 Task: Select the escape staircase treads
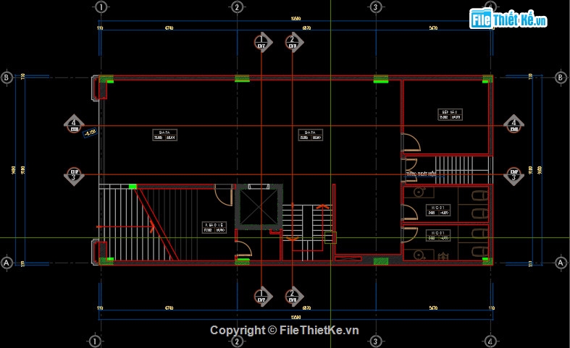454,170
